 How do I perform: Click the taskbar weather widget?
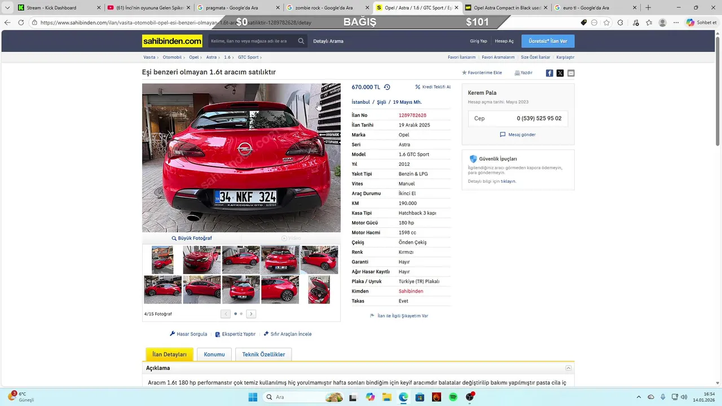tap(20, 396)
